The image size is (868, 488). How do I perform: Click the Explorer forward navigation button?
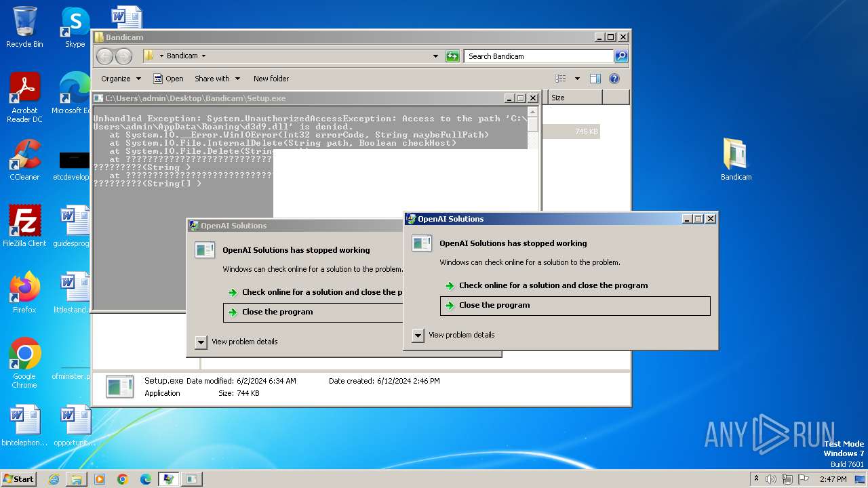(x=123, y=56)
